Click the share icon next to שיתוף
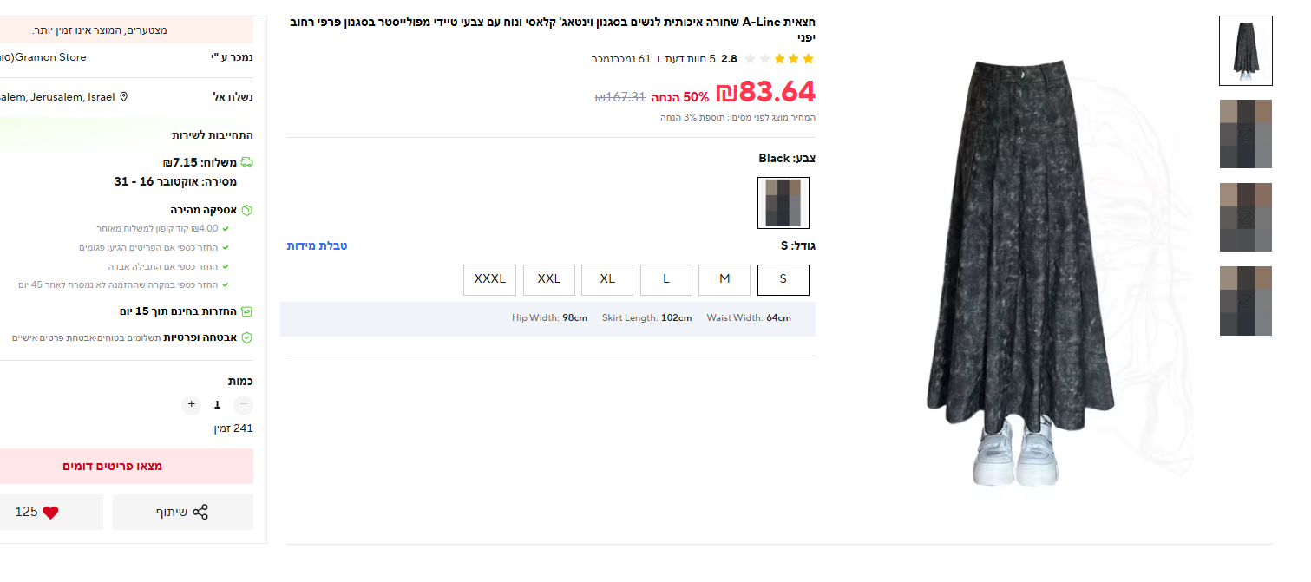This screenshot has height=582, width=1311. click(x=200, y=512)
